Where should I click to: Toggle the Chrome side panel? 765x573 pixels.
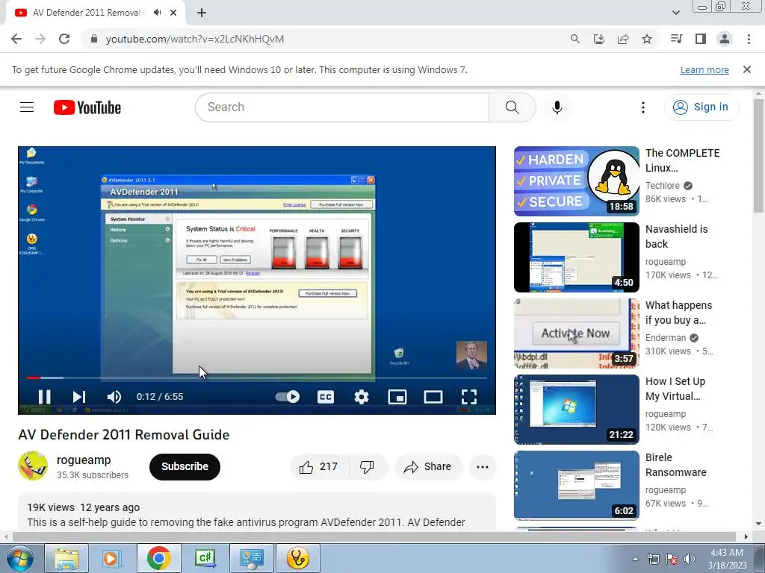[x=701, y=39]
